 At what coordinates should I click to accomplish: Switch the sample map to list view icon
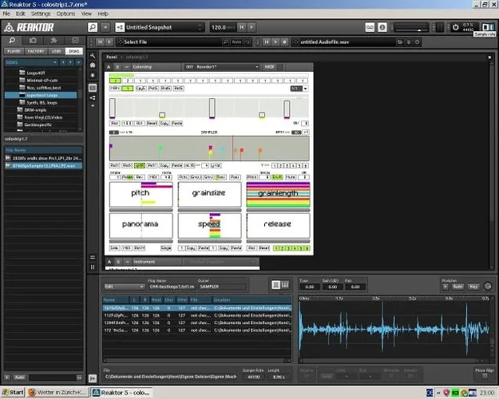[x=275, y=285]
